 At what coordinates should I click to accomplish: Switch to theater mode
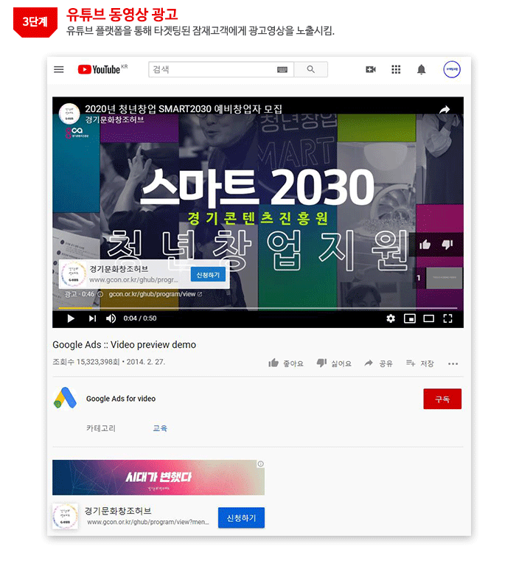pyautogui.click(x=428, y=318)
